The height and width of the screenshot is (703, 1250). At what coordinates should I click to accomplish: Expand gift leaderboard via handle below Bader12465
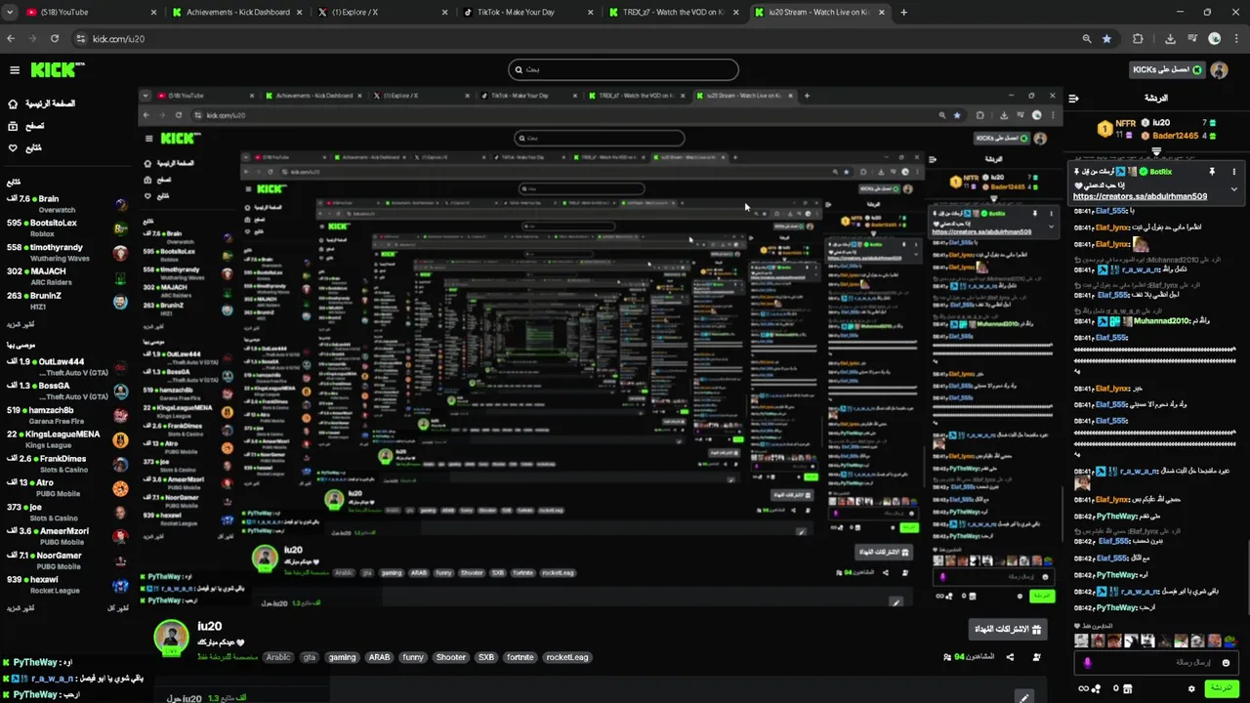[1156, 151]
